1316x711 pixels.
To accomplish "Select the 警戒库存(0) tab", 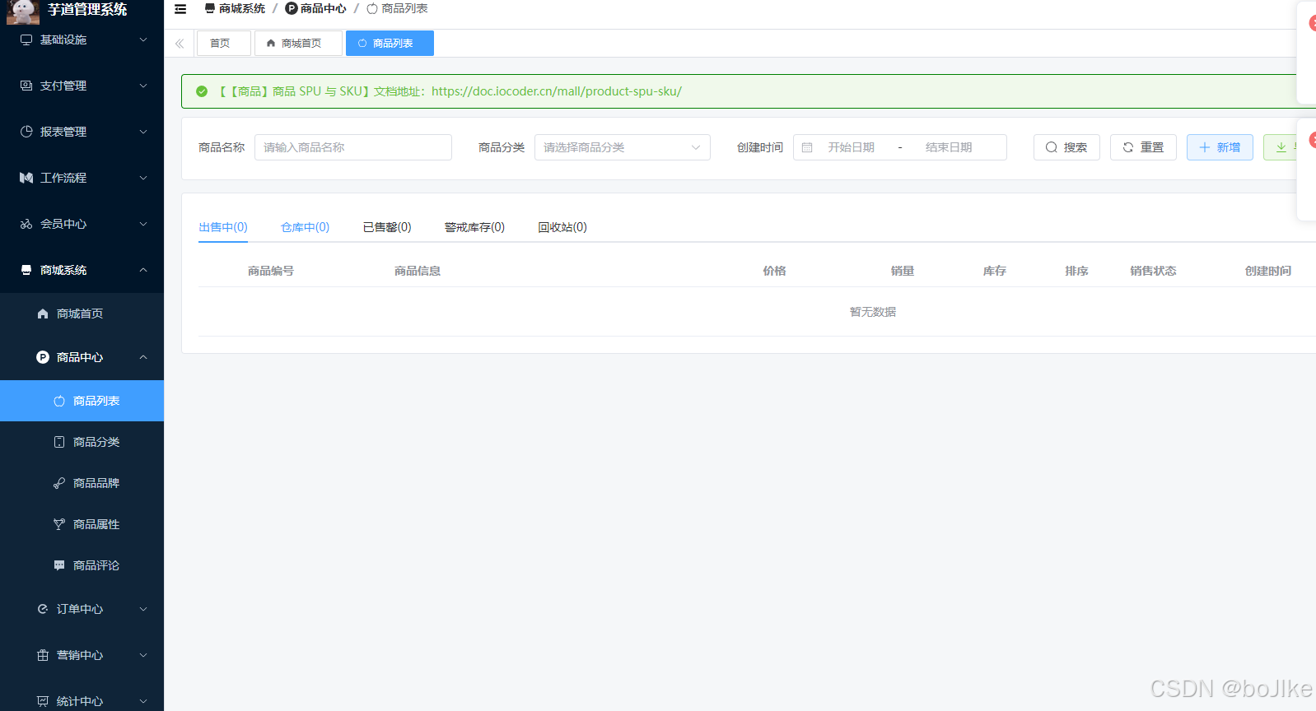I will pos(474,227).
